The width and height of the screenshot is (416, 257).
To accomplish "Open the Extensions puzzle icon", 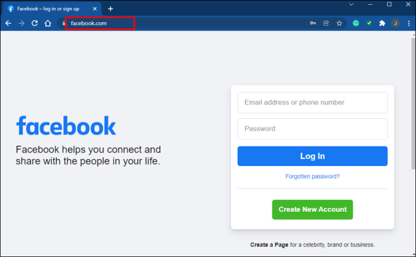I will pyautogui.click(x=382, y=23).
